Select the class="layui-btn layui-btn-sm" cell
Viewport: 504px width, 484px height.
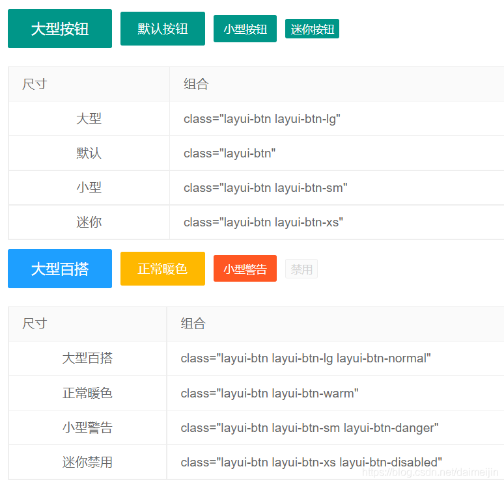(265, 187)
